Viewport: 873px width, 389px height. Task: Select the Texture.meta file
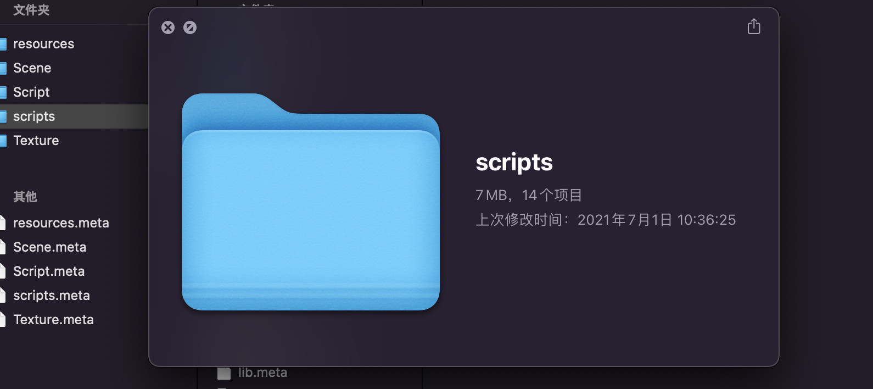53,320
